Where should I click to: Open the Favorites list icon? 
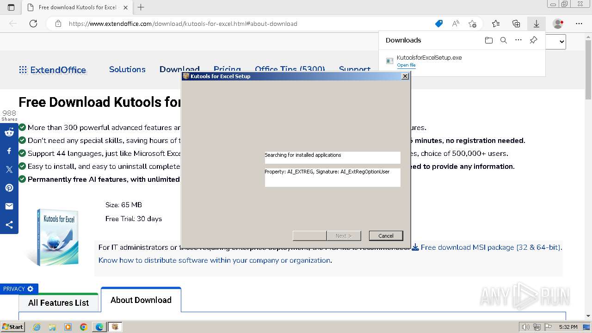click(x=496, y=24)
